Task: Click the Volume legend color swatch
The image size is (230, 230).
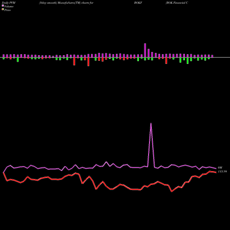Action: click(x=3, y=6)
